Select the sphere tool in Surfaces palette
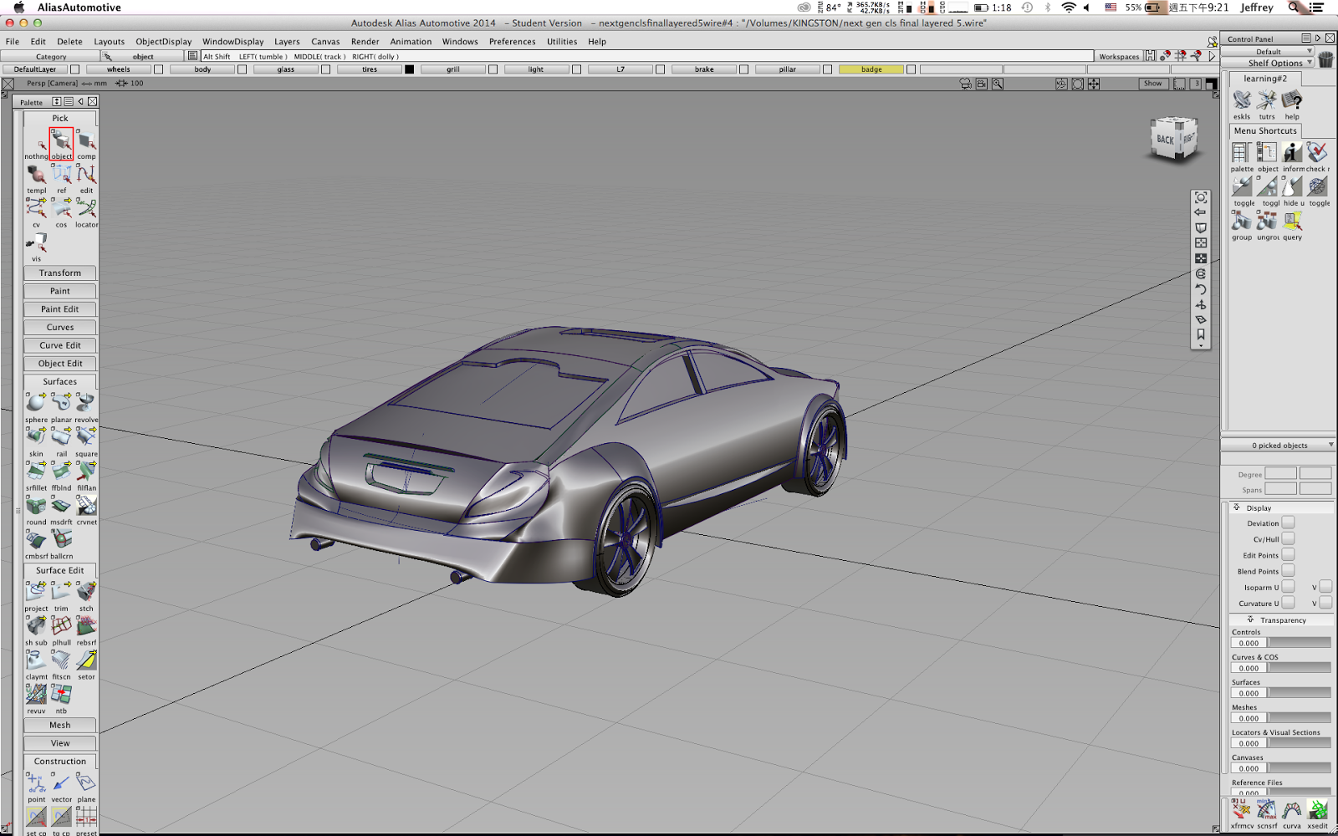 (x=35, y=401)
